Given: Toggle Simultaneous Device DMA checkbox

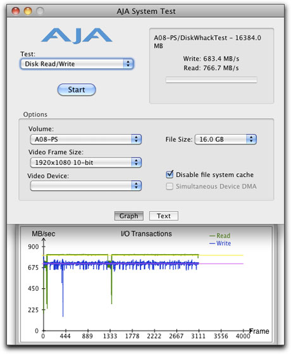Looking at the screenshot, I should pyautogui.click(x=170, y=186).
